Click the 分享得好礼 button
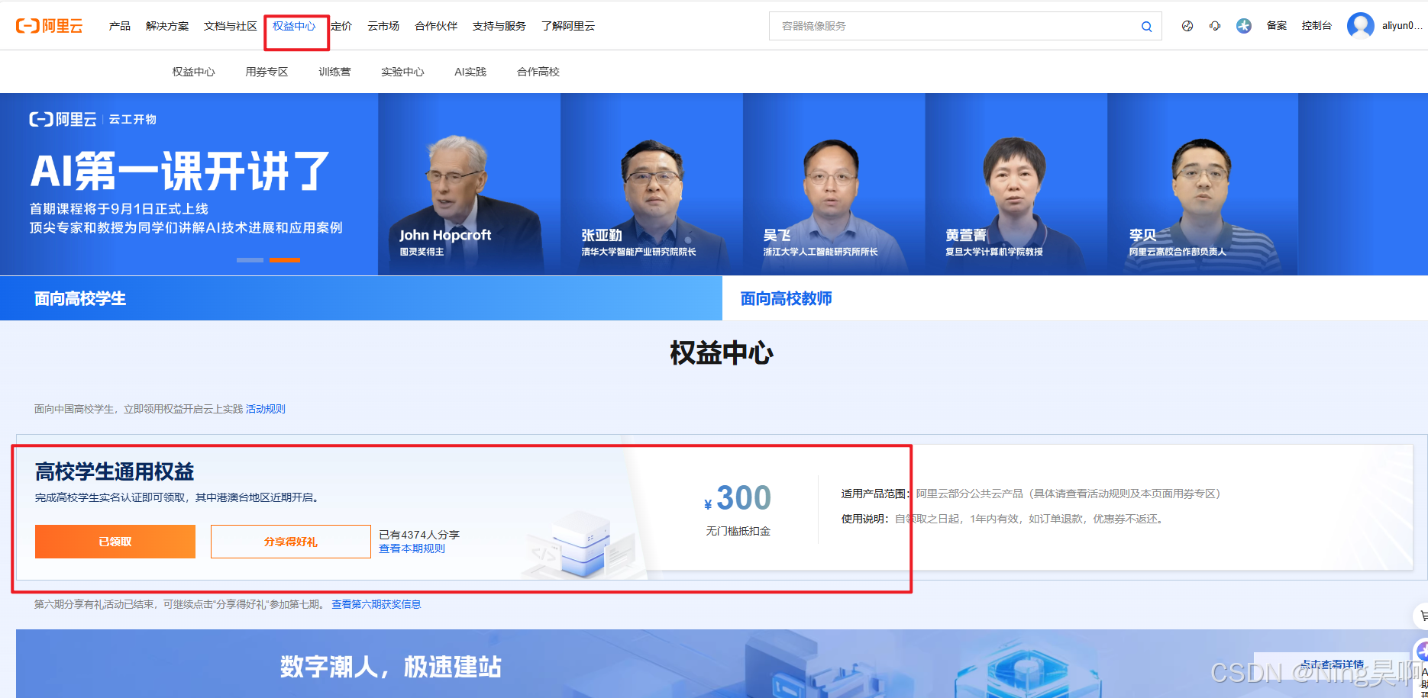Viewport: 1428px width, 698px height. point(291,542)
